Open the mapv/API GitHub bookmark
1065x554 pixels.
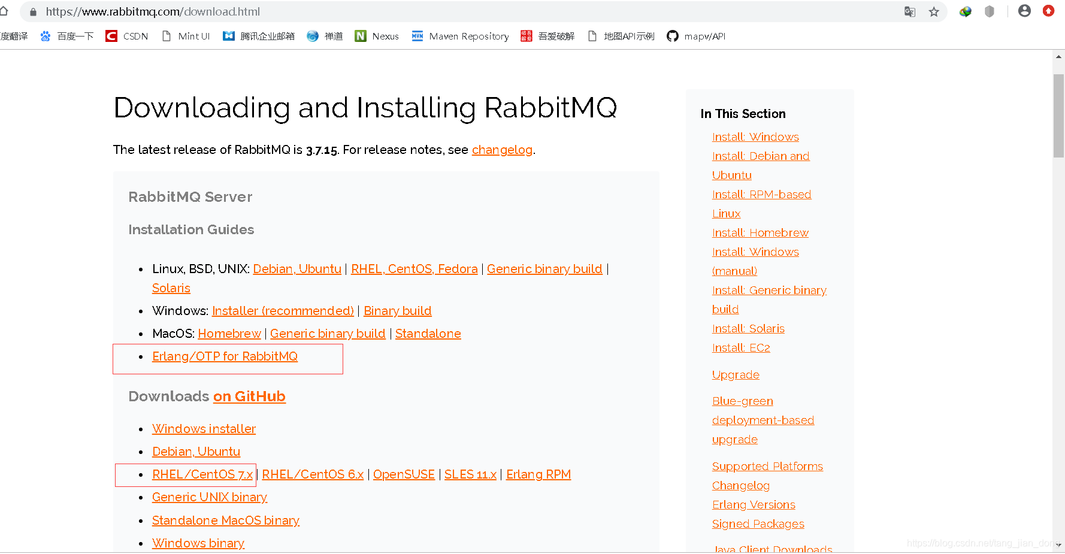pos(696,36)
